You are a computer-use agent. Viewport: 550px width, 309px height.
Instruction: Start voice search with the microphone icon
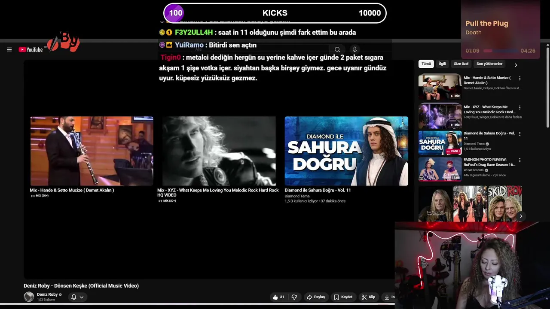coord(354,49)
